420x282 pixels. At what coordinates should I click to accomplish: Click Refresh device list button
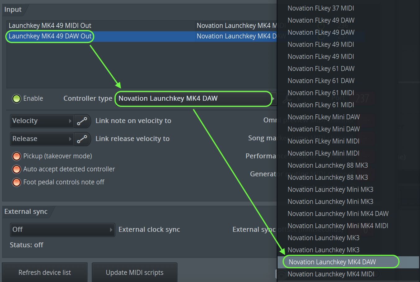click(45, 273)
